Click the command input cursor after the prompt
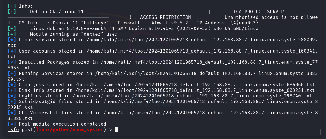Image resolution: width=326 pixels, height=139 pixels. pyautogui.click(x=116, y=129)
